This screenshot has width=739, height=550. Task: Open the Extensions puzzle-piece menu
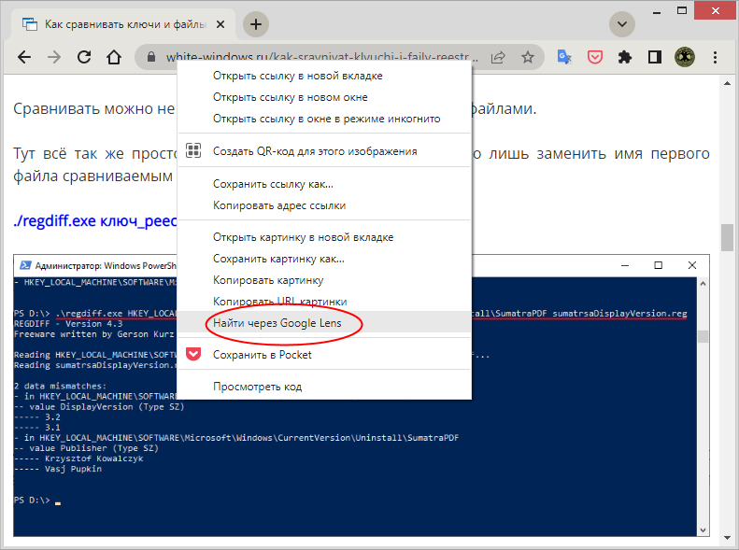tap(624, 58)
